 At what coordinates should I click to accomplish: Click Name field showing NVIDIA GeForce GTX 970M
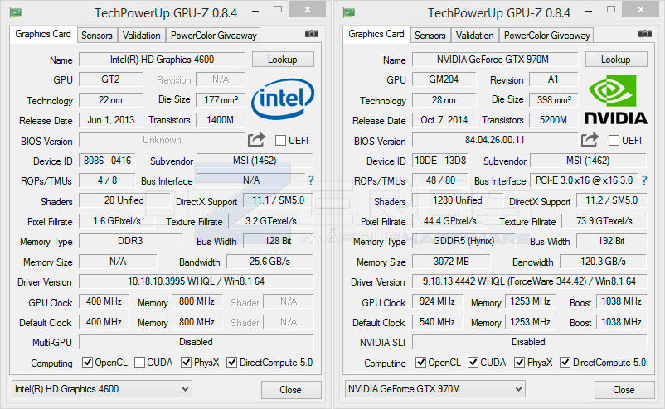tap(495, 60)
